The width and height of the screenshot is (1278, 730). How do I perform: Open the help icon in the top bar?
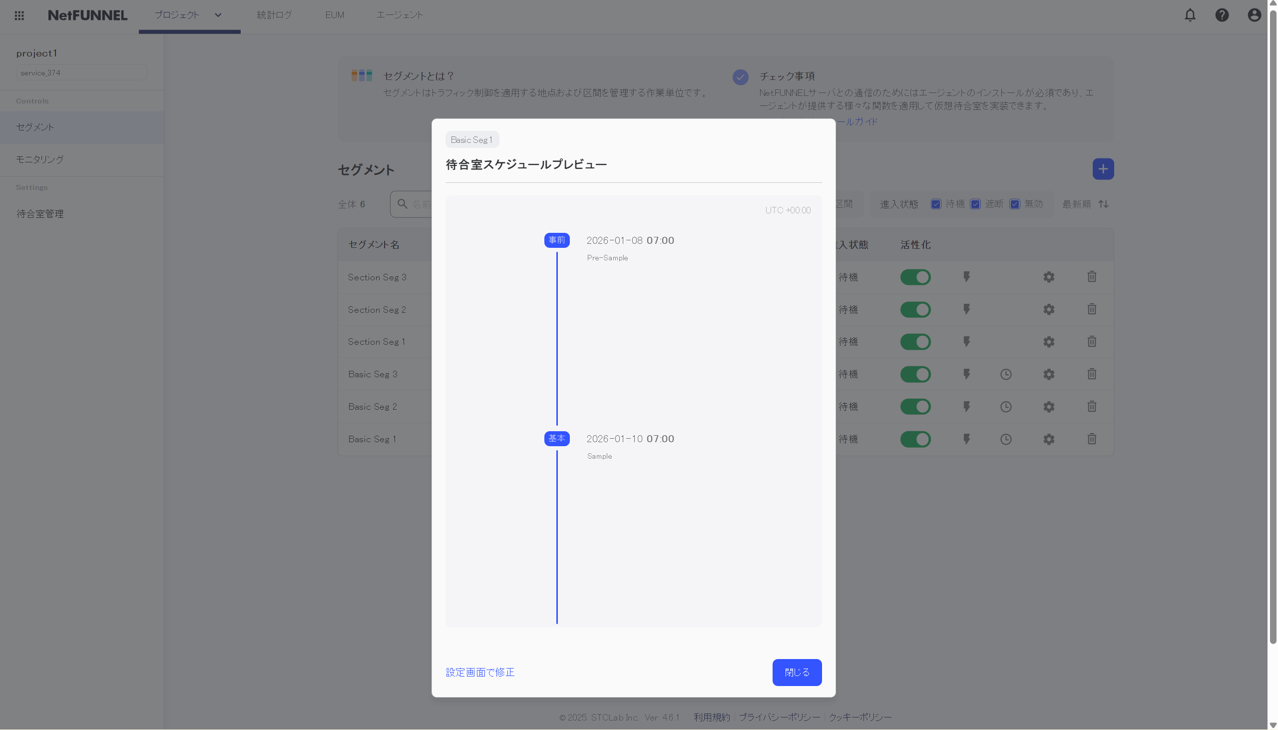[1222, 15]
